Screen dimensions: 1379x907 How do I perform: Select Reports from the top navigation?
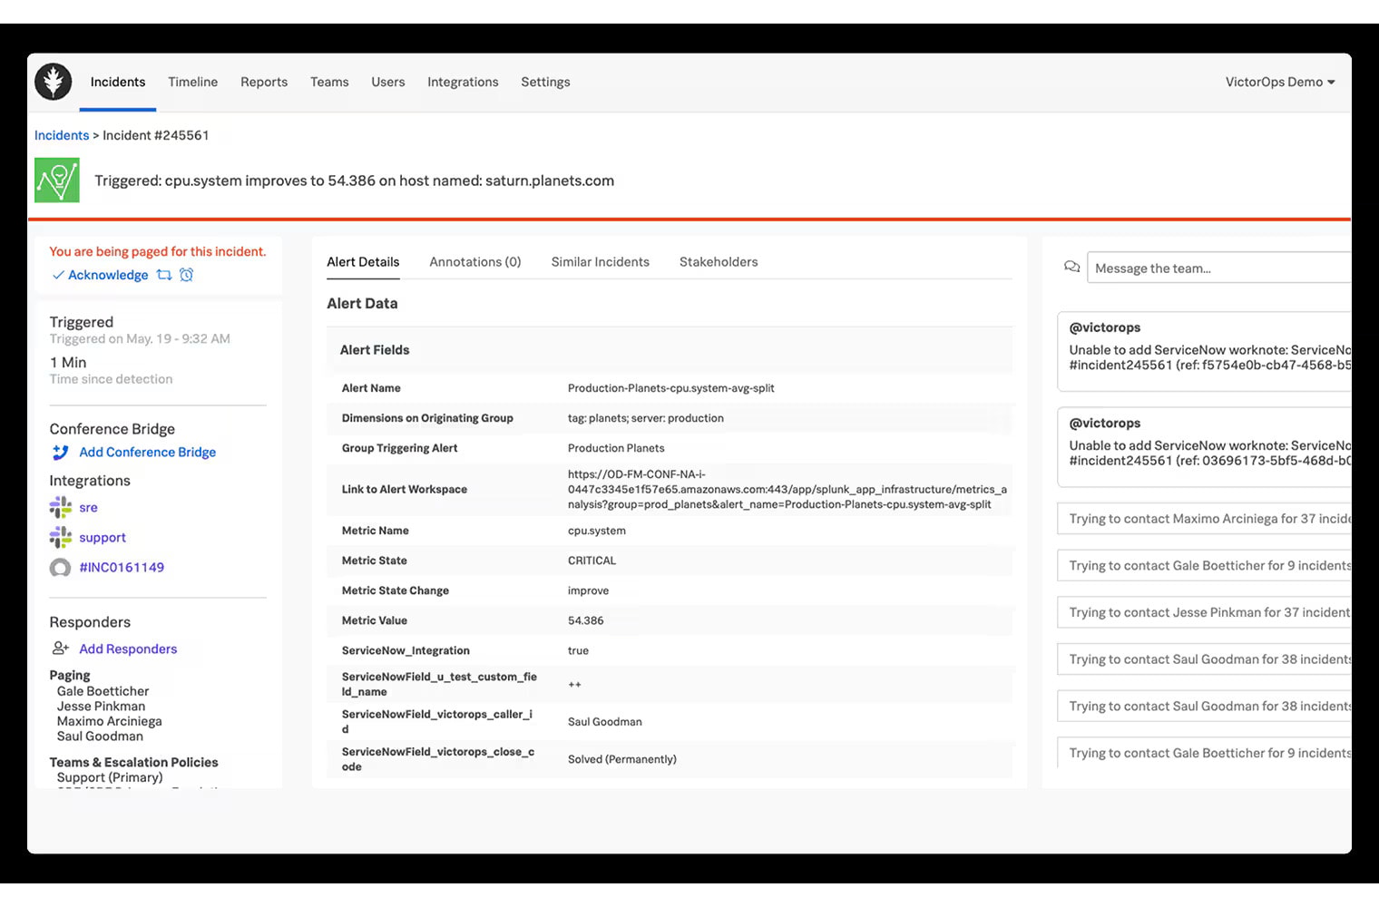click(x=264, y=82)
